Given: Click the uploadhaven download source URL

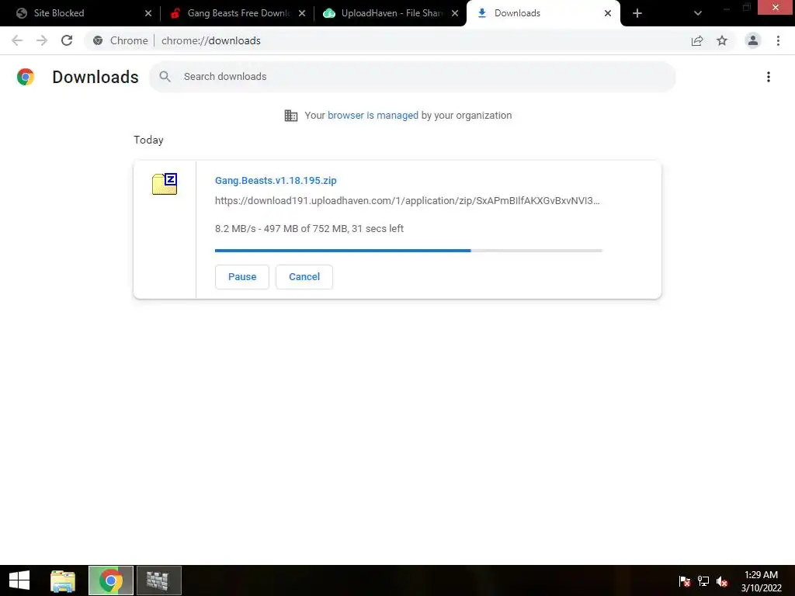Looking at the screenshot, I should (x=407, y=201).
